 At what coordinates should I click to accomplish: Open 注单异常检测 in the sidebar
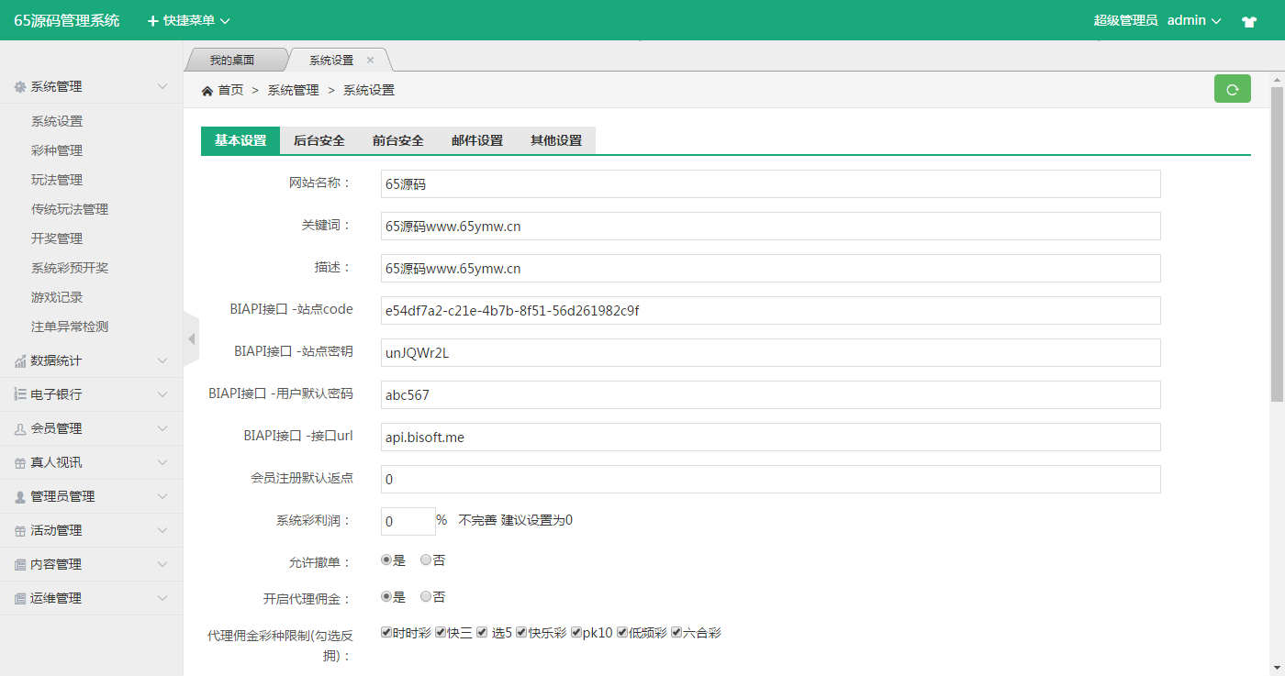tap(70, 327)
